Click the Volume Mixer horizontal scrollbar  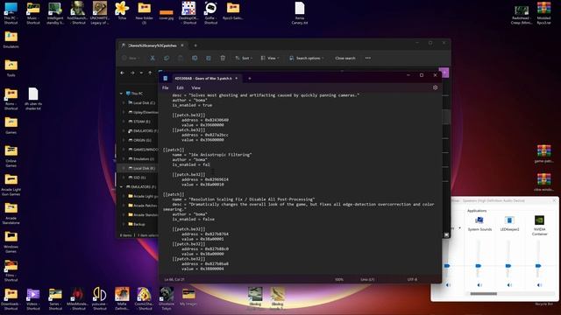pyautogui.click(x=483, y=294)
